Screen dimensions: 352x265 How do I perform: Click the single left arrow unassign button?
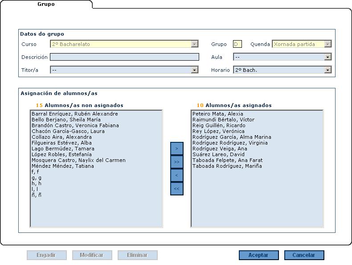point(176,175)
